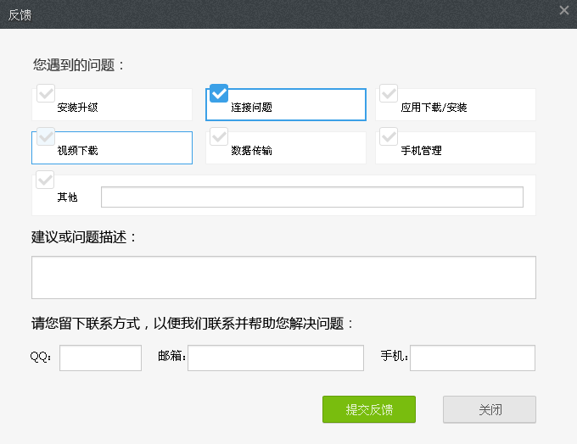
Task: Click the 请您留下联系方式 instruction text
Action: coord(192,324)
